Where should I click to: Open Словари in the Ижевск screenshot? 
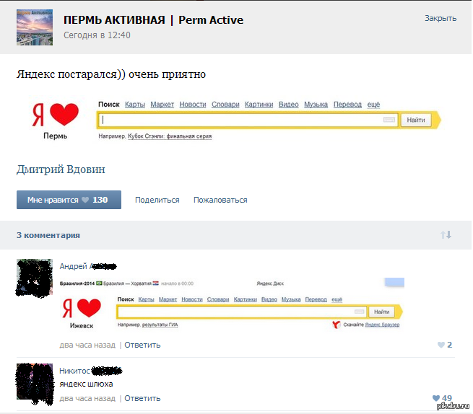coord(218,299)
